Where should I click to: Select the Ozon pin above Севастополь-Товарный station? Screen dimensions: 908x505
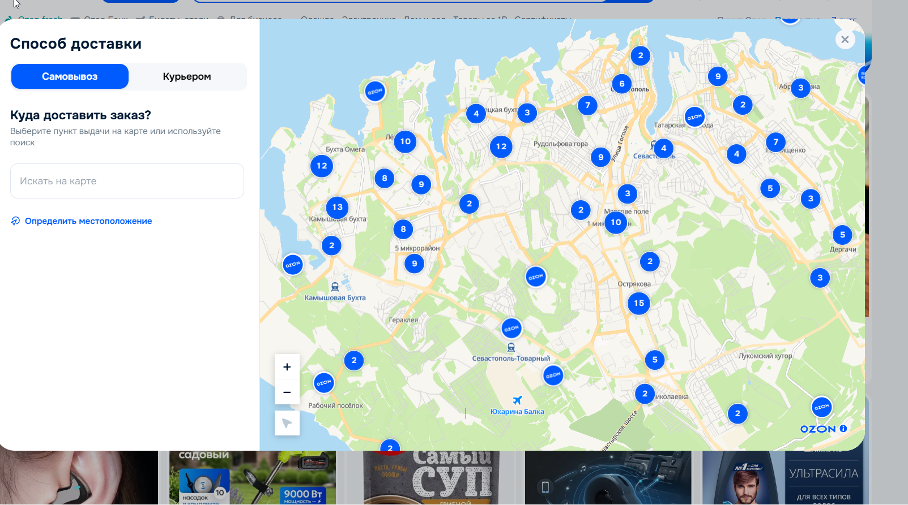click(511, 328)
